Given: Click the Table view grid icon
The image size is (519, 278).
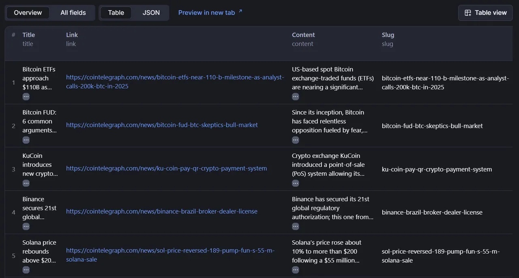Looking at the screenshot, I should point(468,13).
